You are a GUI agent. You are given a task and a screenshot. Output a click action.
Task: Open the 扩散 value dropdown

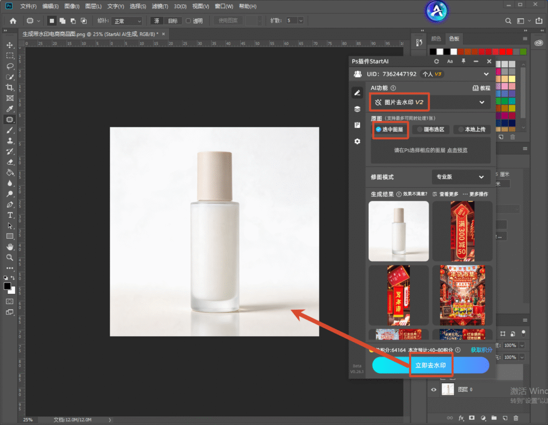(x=301, y=21)
